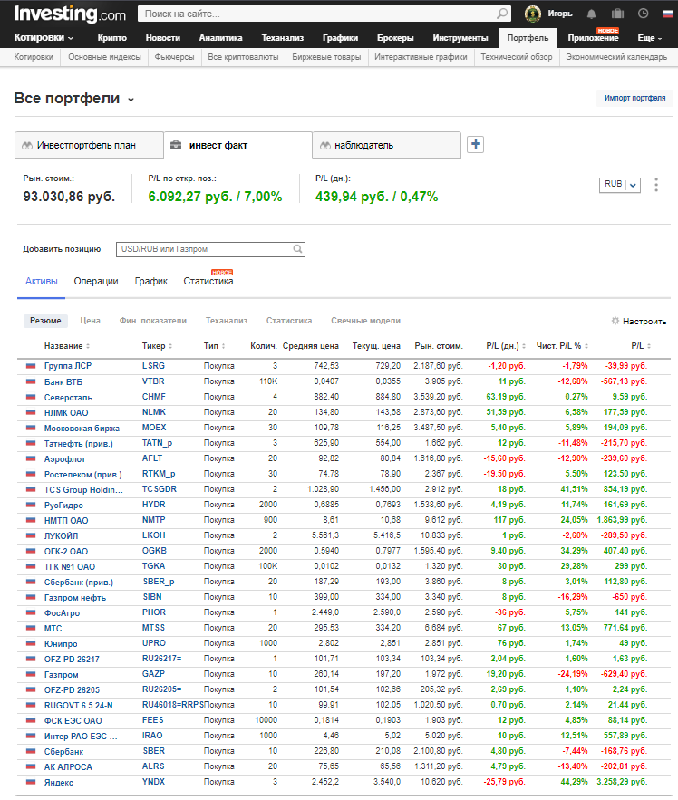This screenshot has width=678, height=800.
Task: Sort by Тикер column arrows
Action: [x=170, y=346]
